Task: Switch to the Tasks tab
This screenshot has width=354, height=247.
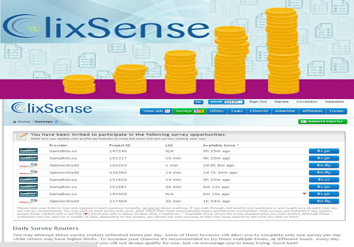Action: coord(237,111)
